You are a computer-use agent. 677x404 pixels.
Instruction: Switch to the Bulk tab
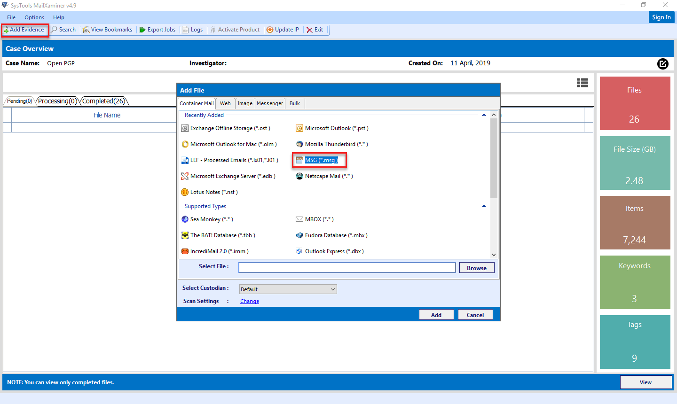coord(295,103)
